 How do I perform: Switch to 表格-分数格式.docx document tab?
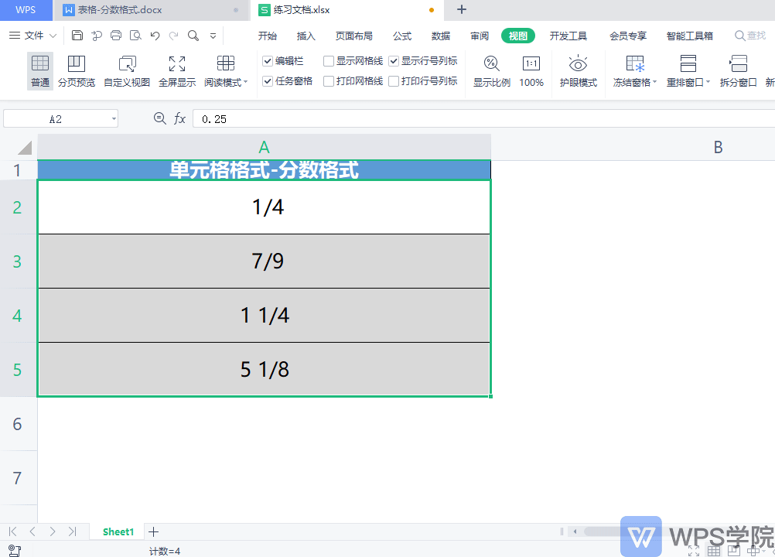[151, 10]
